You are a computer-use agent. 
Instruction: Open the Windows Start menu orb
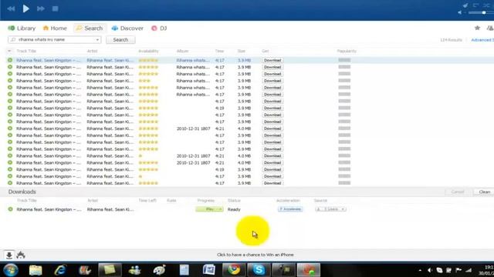pos(11,270)
